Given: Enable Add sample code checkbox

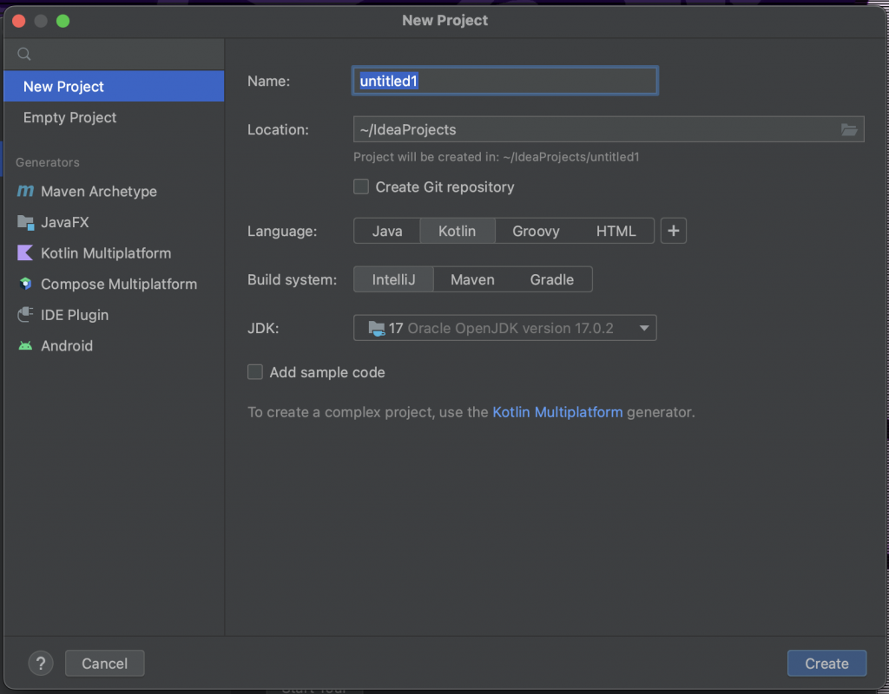Looking at the screenshot, I should [x=255, y=371].
